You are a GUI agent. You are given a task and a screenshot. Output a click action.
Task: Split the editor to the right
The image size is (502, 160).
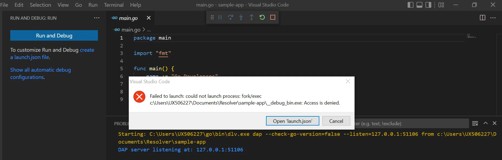pyautogui.click(x=483, y=18)
